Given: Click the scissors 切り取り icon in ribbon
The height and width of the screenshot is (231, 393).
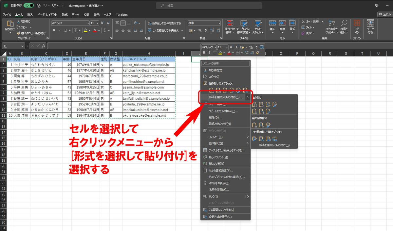Looking at the screenshot, I should [x=19, y=22].
